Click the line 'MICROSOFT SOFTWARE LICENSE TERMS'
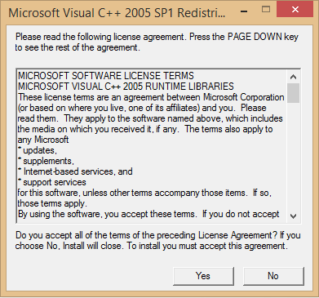The width and height of the screenshot is (319, 298). click(x=106, y=76)
